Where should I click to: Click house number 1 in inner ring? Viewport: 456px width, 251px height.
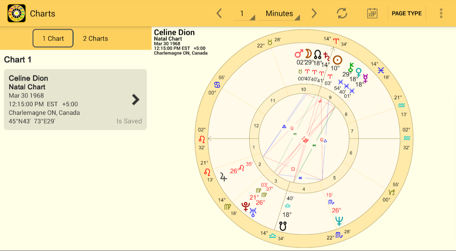click(254, 147)
